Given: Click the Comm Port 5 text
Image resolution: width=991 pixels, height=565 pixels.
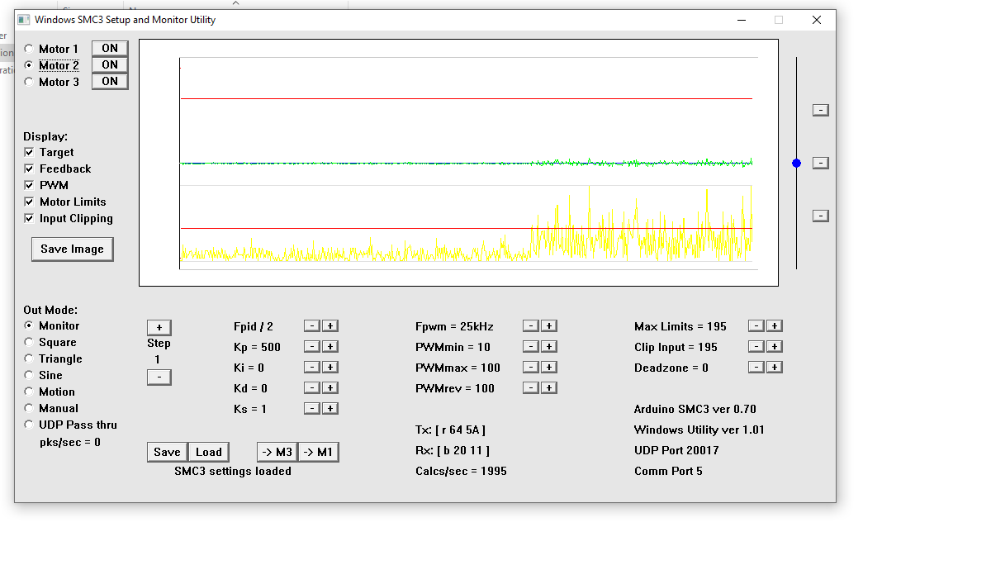Looking at the screenshot, I should (x=668, y=471).
